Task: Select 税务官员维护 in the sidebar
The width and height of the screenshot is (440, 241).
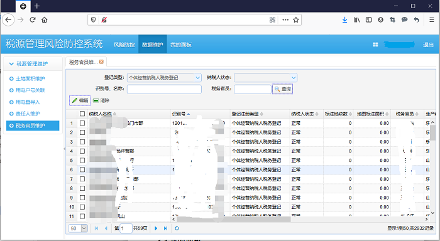Action: tap(33, 126)
